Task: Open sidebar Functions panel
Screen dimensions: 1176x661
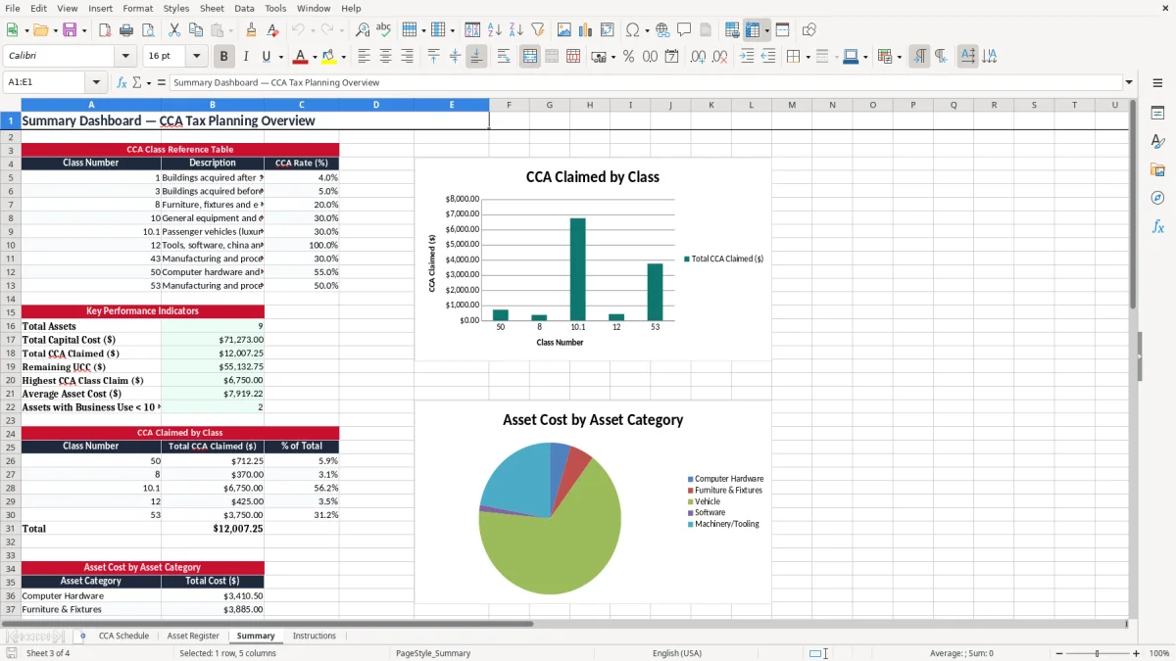Action: [1157, 226]
